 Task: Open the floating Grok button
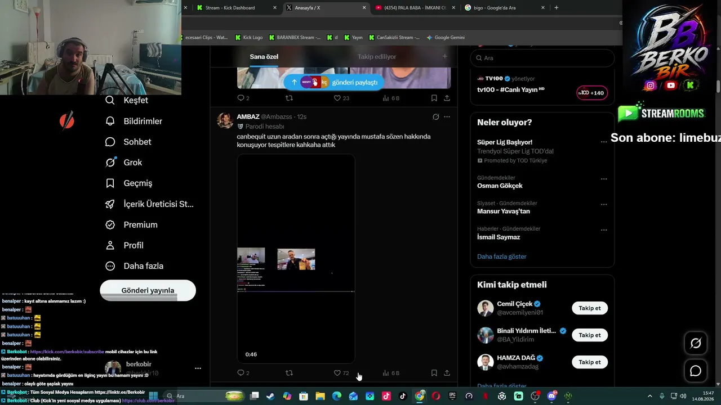[696, 343]
